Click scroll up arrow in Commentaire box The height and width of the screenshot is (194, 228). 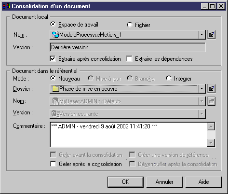click(x=211, y=127)
